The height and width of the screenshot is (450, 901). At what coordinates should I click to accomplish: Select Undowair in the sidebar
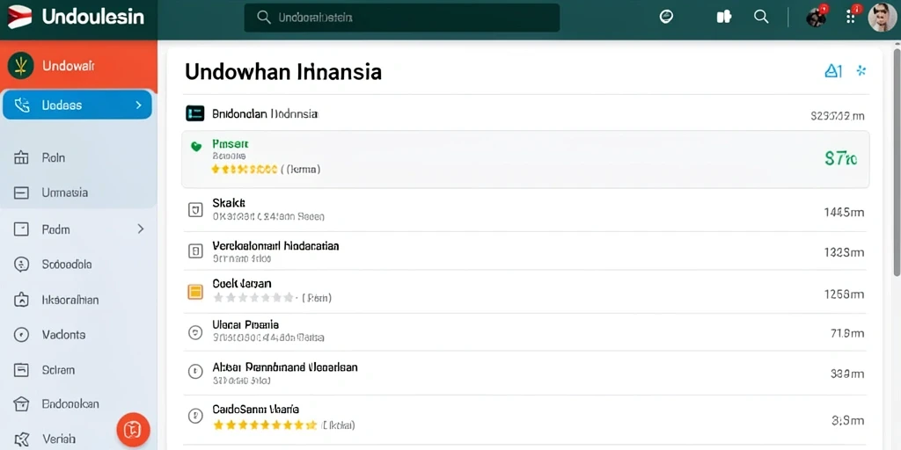(78, 65)
